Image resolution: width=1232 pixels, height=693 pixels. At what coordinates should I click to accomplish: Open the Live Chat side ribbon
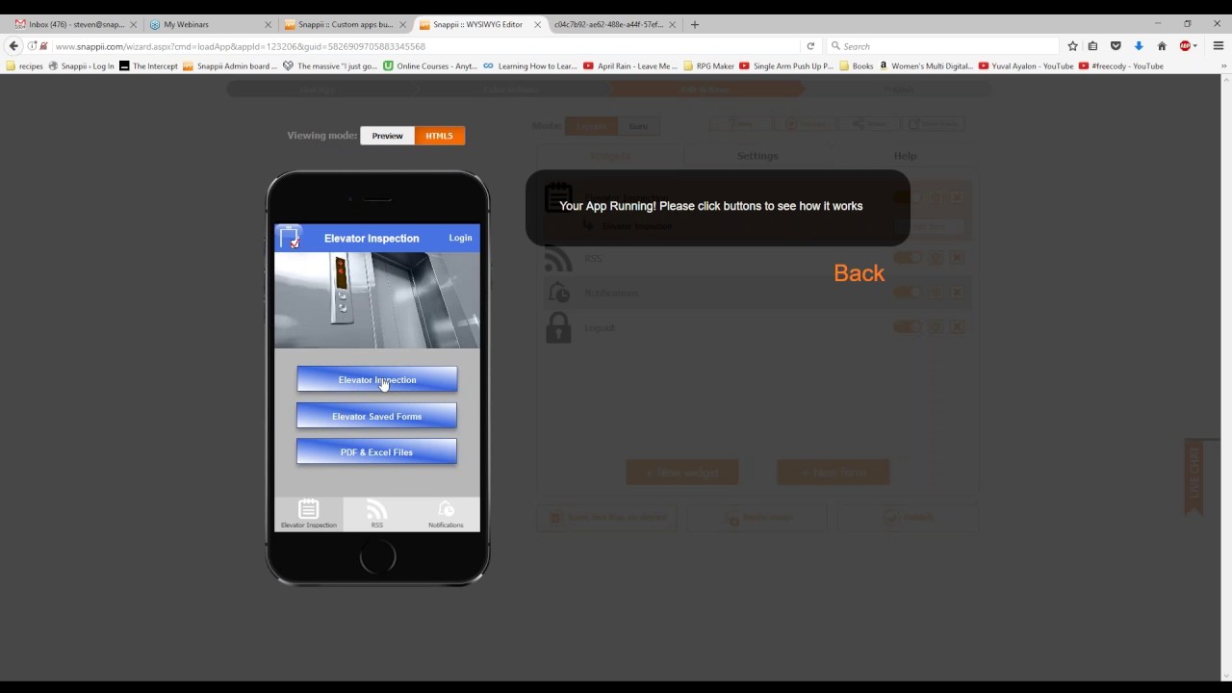(1194, 476)
